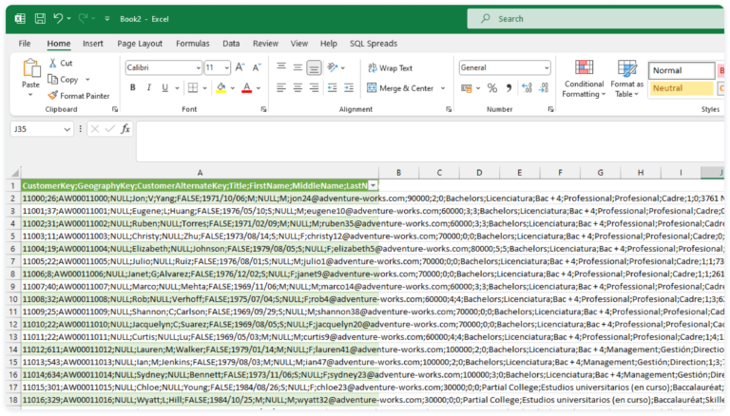Open the View tab
This screenshot has width=730, height=416.
point(299,44)
